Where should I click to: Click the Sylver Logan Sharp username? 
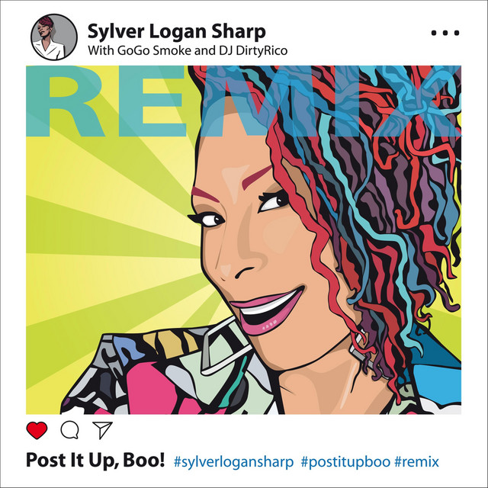click(x=176, y=31)
